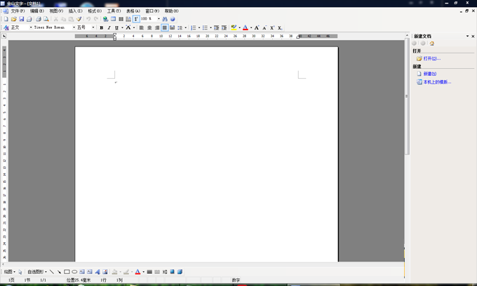Open the View menu
Image resolution: width=477 pixels, height=286 pixels.
click(56, 11)
